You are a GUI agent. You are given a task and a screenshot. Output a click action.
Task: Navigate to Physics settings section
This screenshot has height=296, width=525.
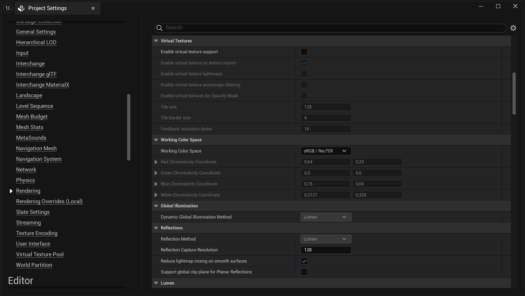pyautogui.click(x=25, y=180)
